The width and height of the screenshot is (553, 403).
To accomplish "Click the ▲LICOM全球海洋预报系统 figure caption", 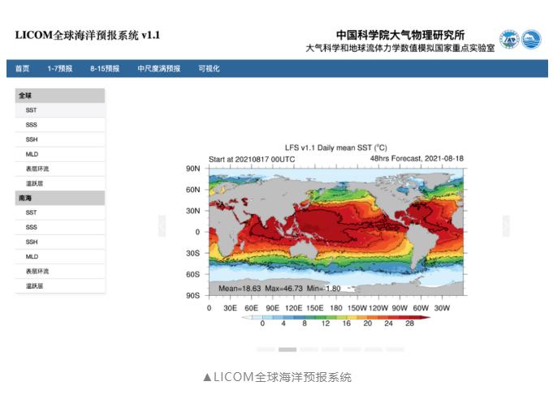I will (278, 377).
